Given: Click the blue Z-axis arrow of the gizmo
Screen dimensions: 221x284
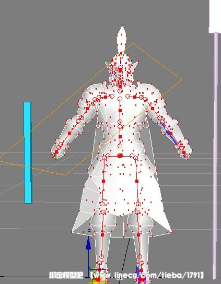Looking at the screenshot, I should [x=88, y=243].
